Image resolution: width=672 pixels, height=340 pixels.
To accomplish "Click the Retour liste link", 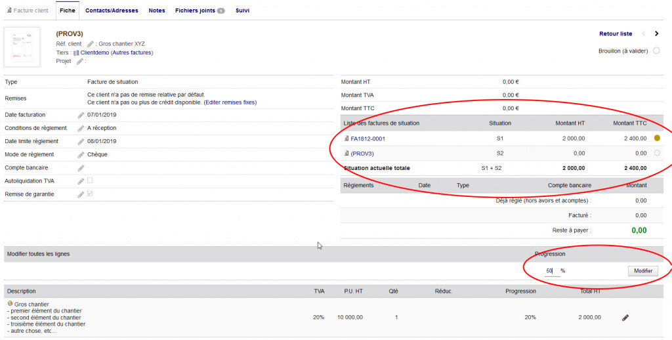I will [616, 33].
